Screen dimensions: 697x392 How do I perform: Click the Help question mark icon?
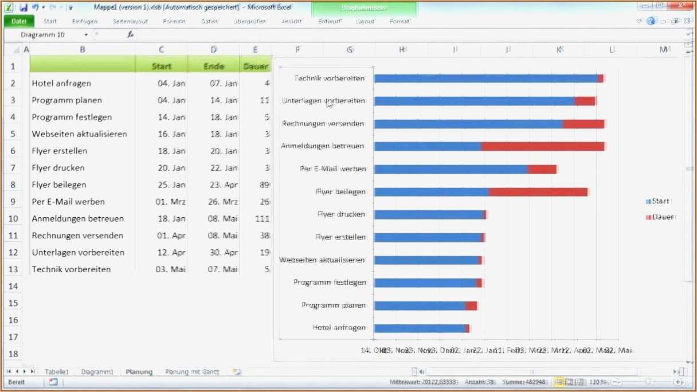(x=652, y=21)
